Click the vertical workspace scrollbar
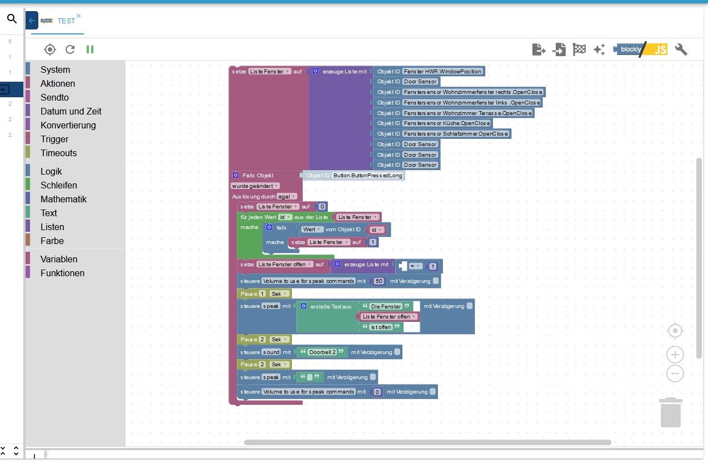708x463 pixels. 699,258
